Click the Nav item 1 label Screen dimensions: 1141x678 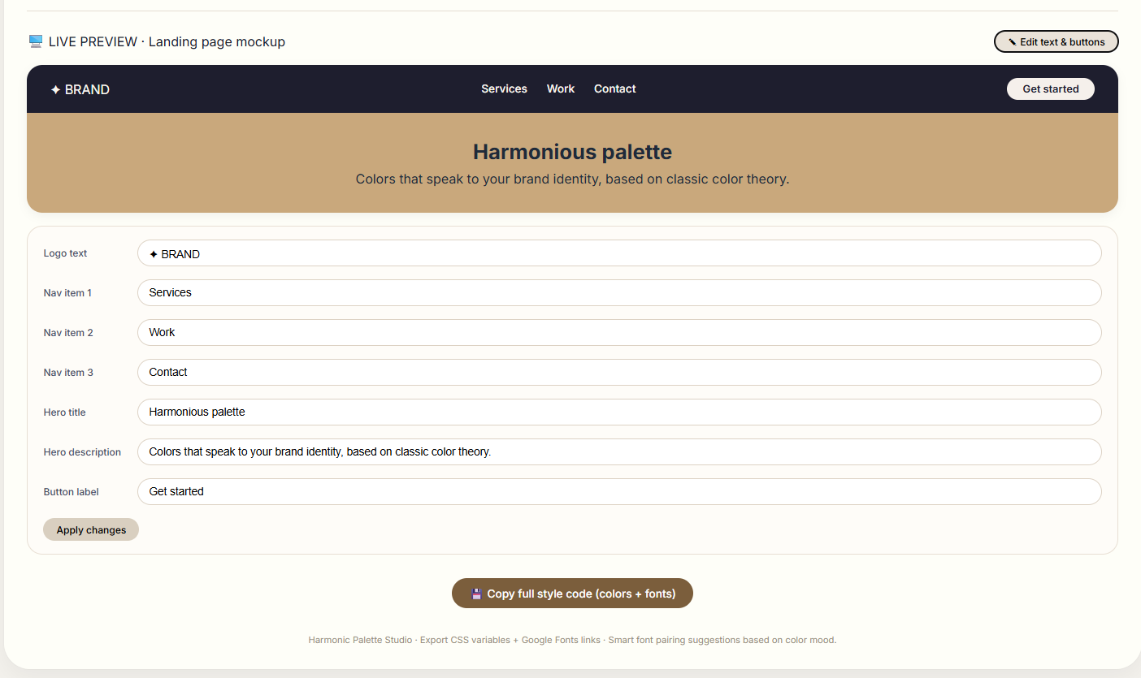[x=67, y=293]
